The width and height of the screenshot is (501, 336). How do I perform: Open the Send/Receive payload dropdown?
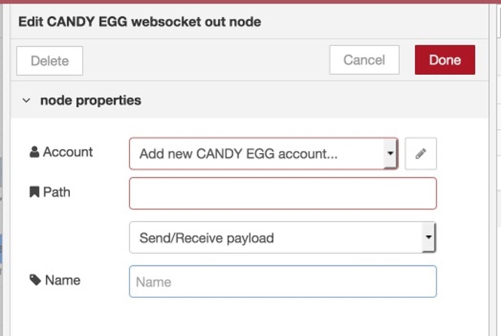(x=283, y=237)
